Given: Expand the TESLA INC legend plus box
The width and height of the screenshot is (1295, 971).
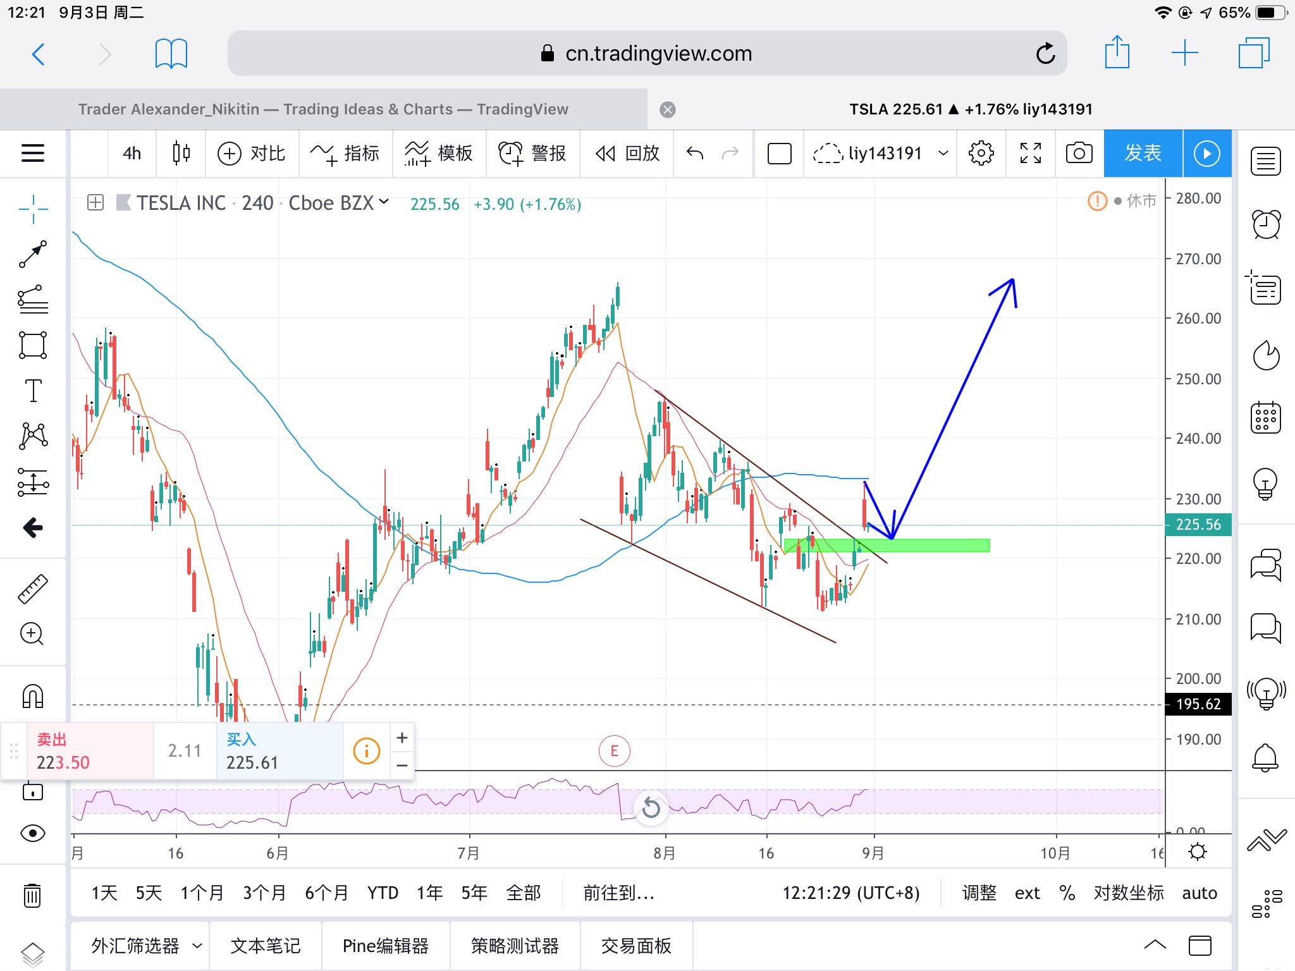Looking at the screenshot, I should pyautogui.click(x=95, y=203).
